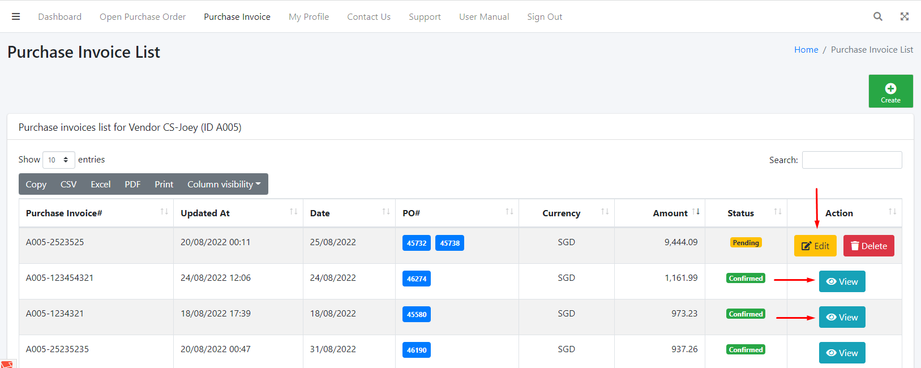Focus the table Search input field
Viewport: 921px width, 368px height.
click(x=851, y=160)
